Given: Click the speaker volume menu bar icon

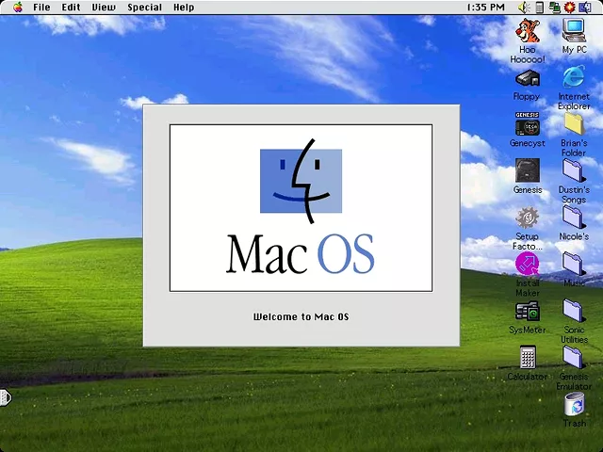Looking at the screenshot, I should point(524,8).
